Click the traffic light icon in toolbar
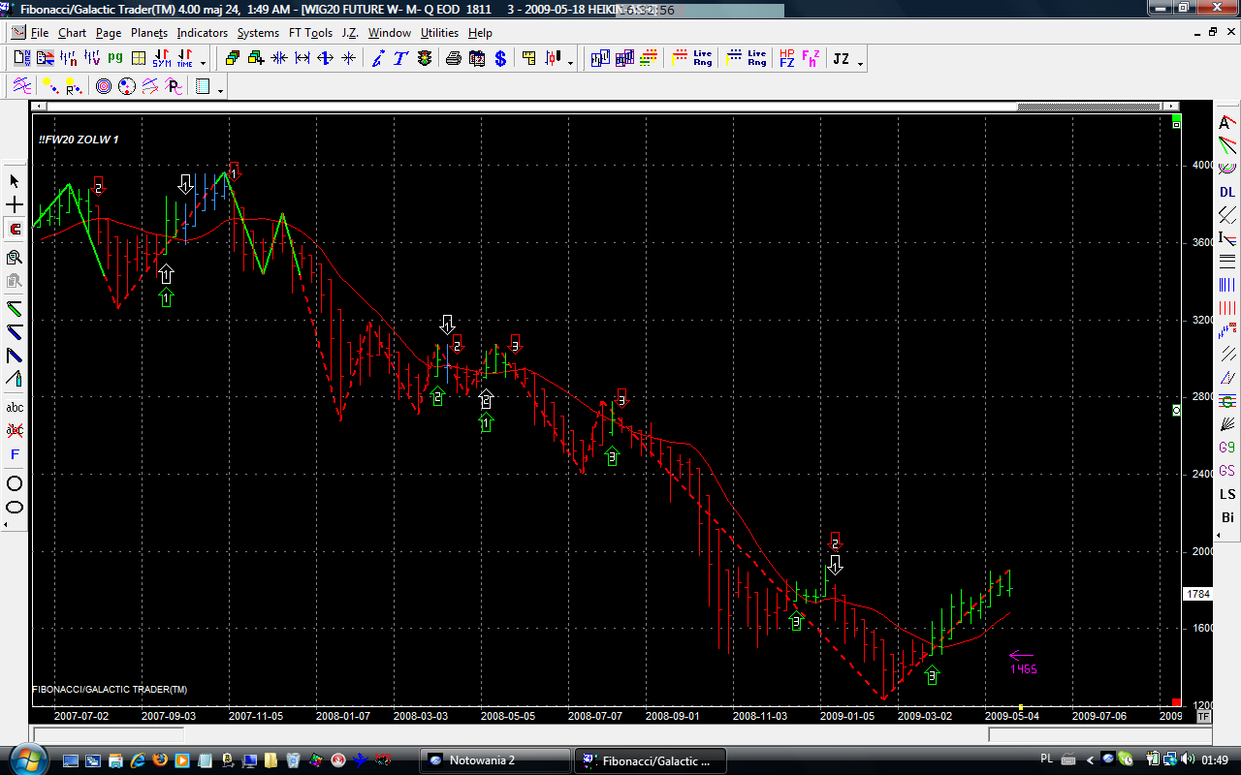 pyautogui.click(x=425, y=59)
